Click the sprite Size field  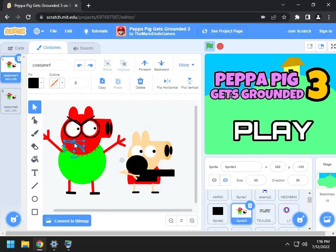[x=256, y=180]
